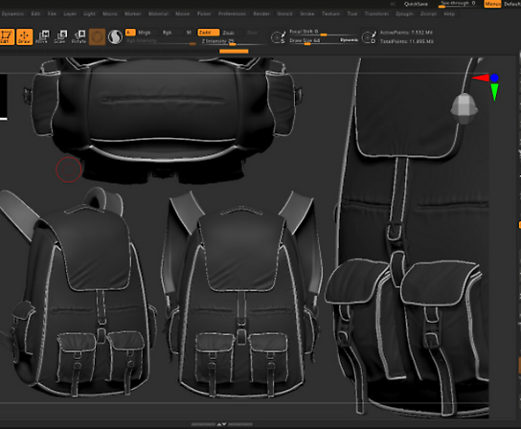Viewport: 521px width, 429px height.
Task: Click the black-and-white S-curve gradient icon
Action: coord(115,37)
